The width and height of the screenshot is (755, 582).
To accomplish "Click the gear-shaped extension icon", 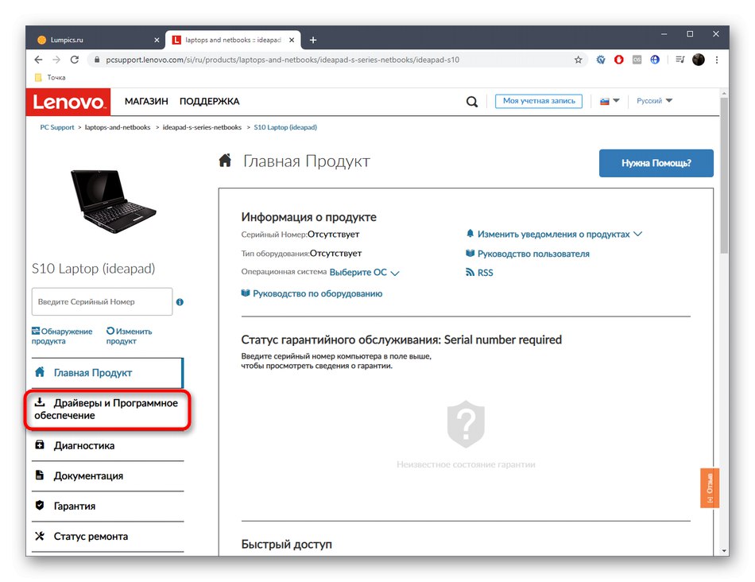I will (601, 60).
